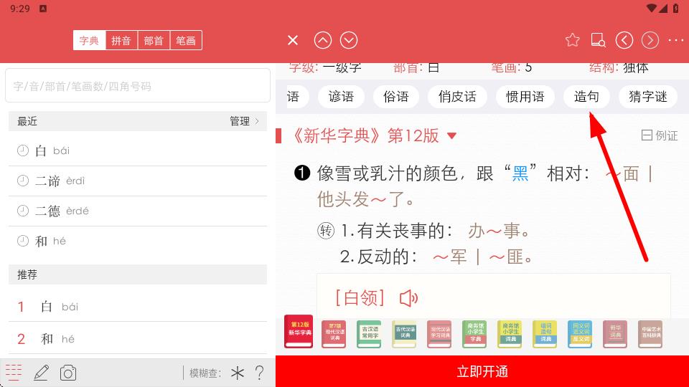Switch to the 部首 search tab

(154, 40)
